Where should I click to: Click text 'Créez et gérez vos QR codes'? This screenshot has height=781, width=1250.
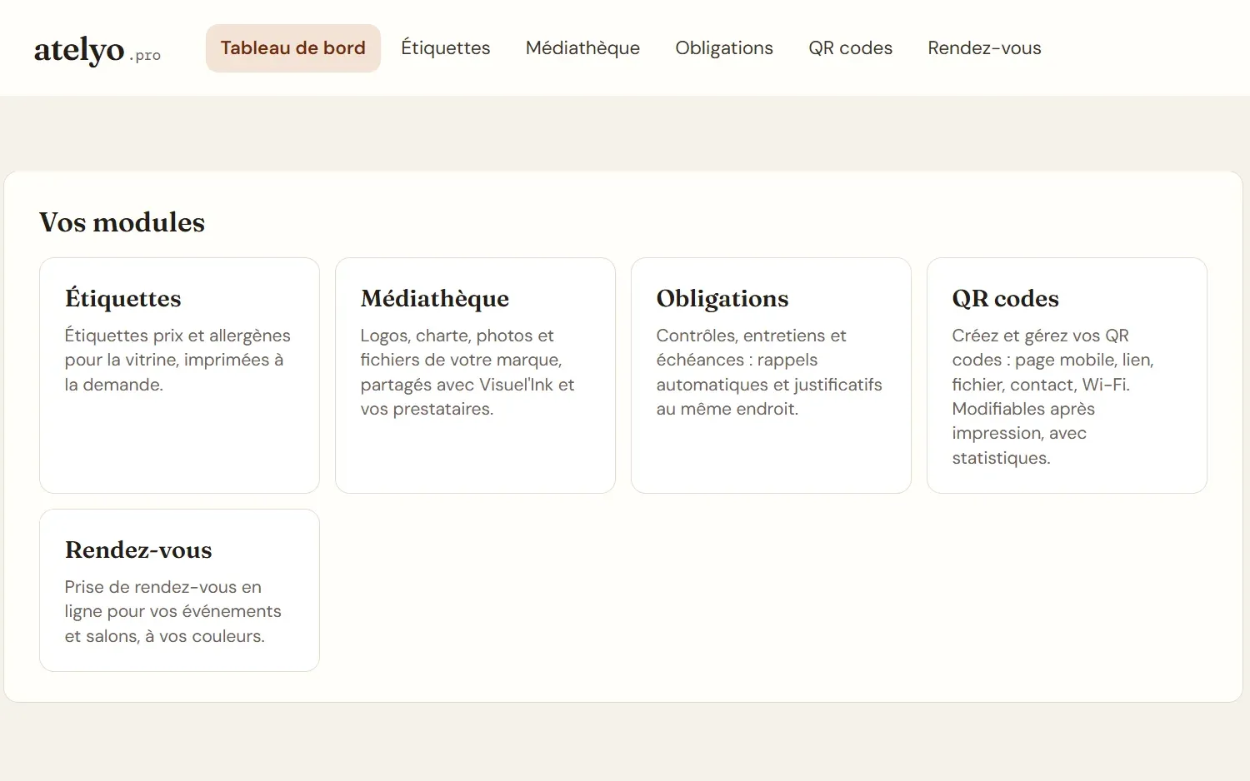[x=1040, y=348]
